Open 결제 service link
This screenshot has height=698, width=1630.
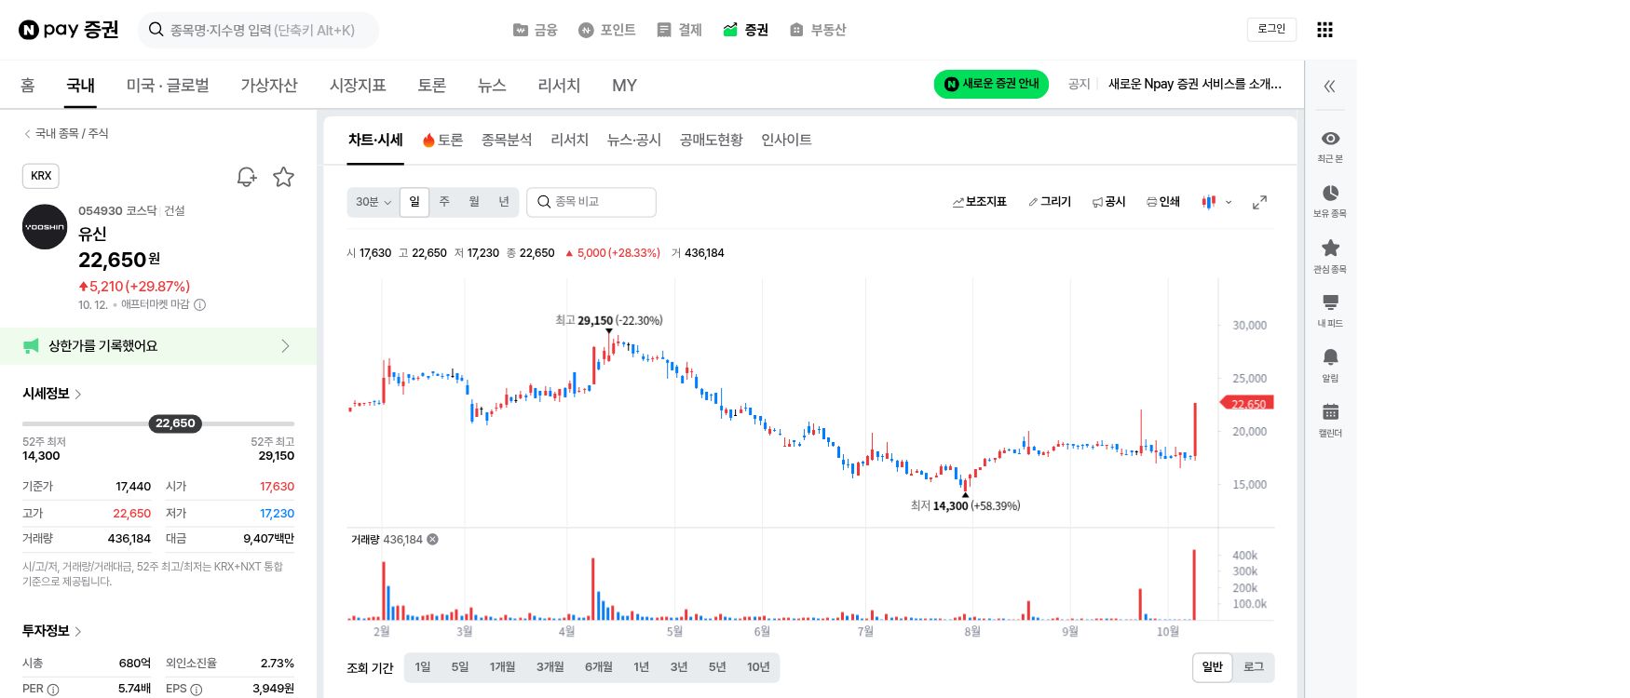point(679,30)
